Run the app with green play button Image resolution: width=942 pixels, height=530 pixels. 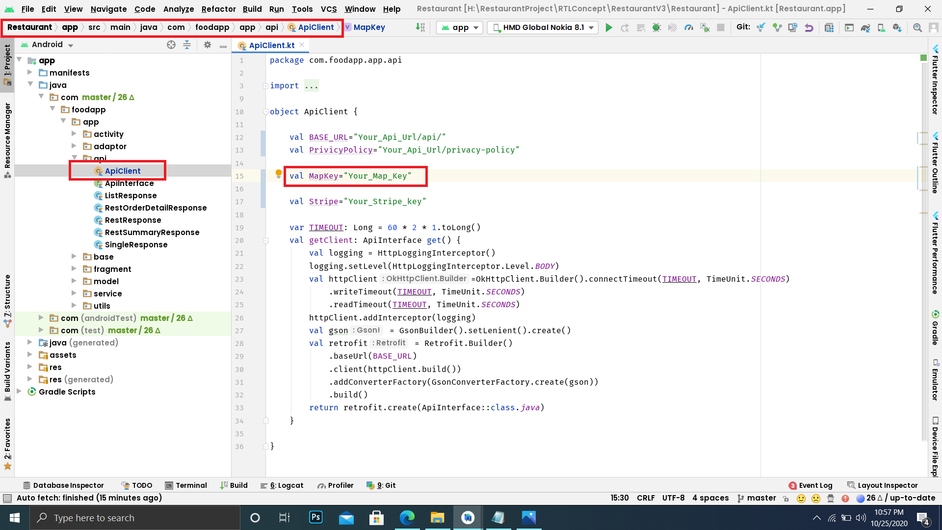609,27
